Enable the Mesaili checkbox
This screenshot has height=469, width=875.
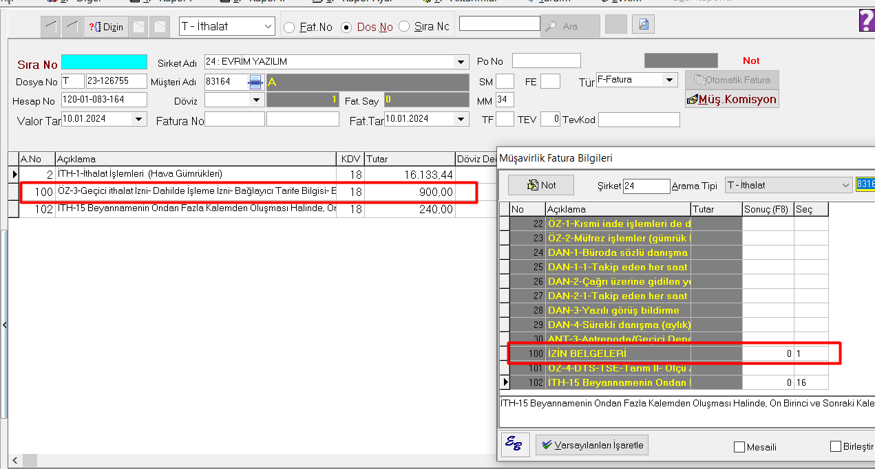pyautogui.click(x=740, y=447)
